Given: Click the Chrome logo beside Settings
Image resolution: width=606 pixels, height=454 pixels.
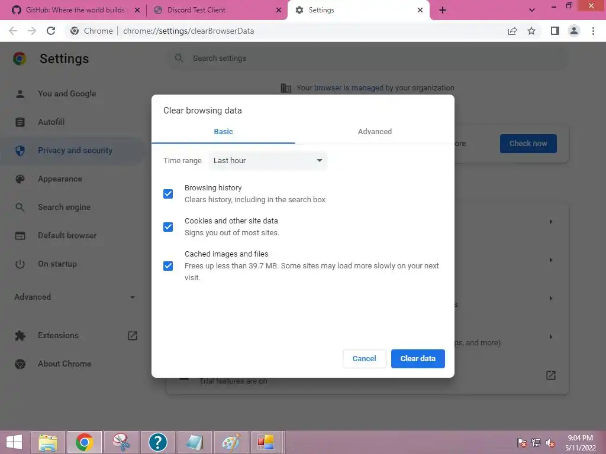Looking at the screenshot, I should click(20, 59).
